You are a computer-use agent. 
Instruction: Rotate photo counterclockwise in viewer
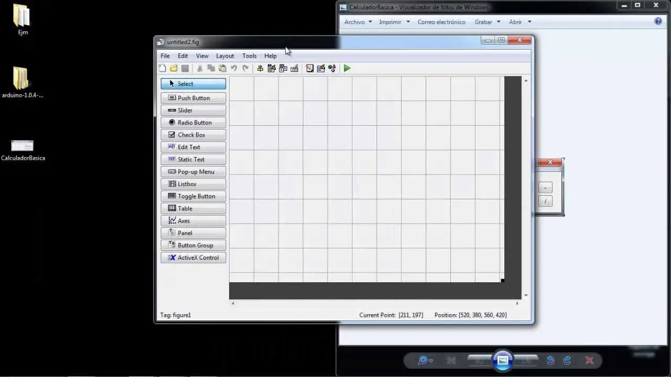(550, 360)
